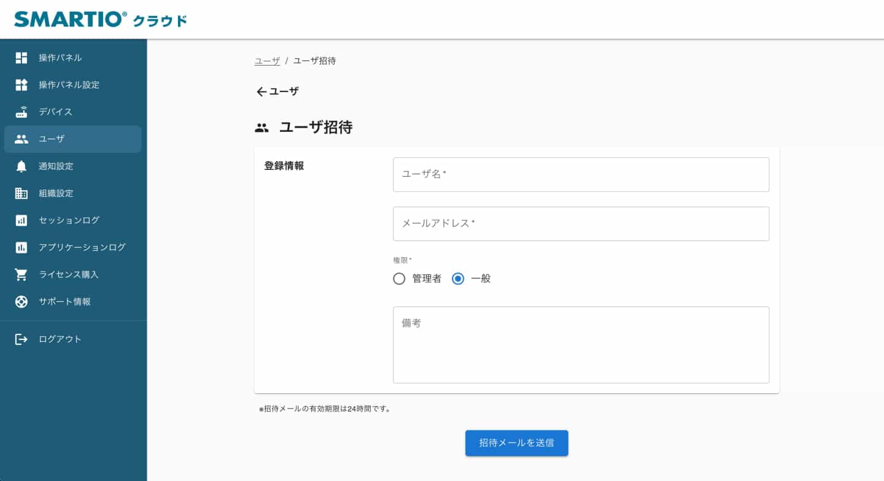Click the デバイス device icon
This screenshot has width=884, height=481.
21,112
